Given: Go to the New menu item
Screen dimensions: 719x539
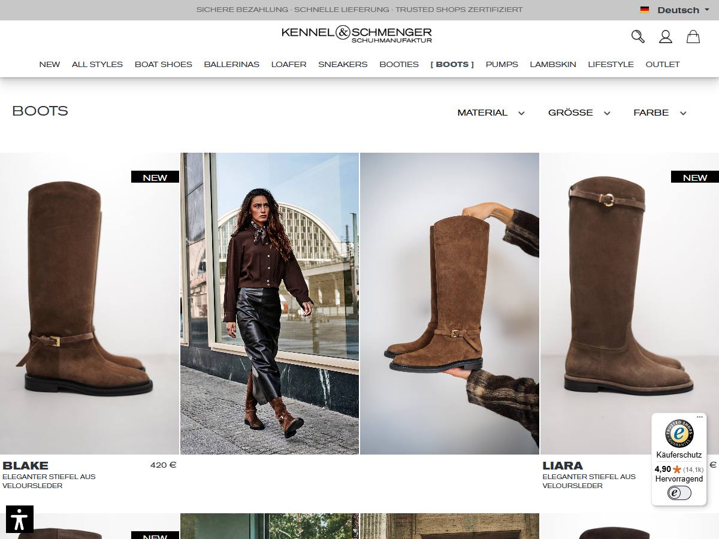Looking at the screenshot, I should click(x=50, y=64).
